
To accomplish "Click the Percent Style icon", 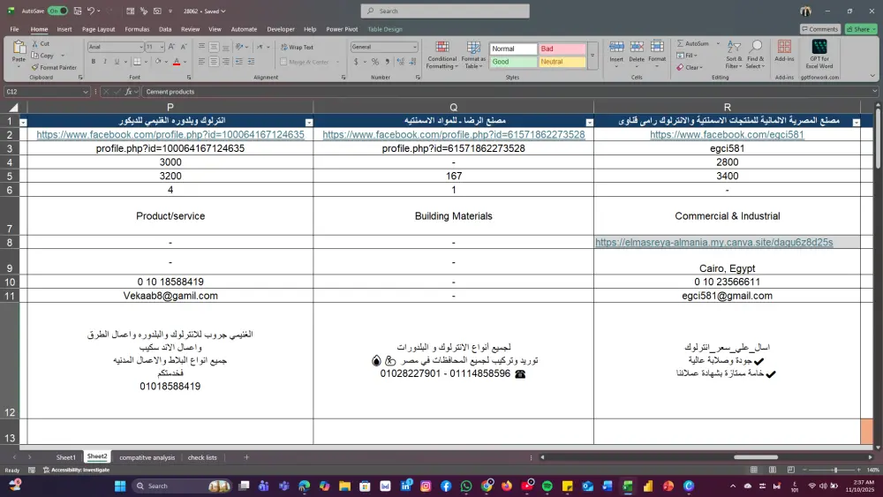I will pyautogui.click(x=375, y=61).
